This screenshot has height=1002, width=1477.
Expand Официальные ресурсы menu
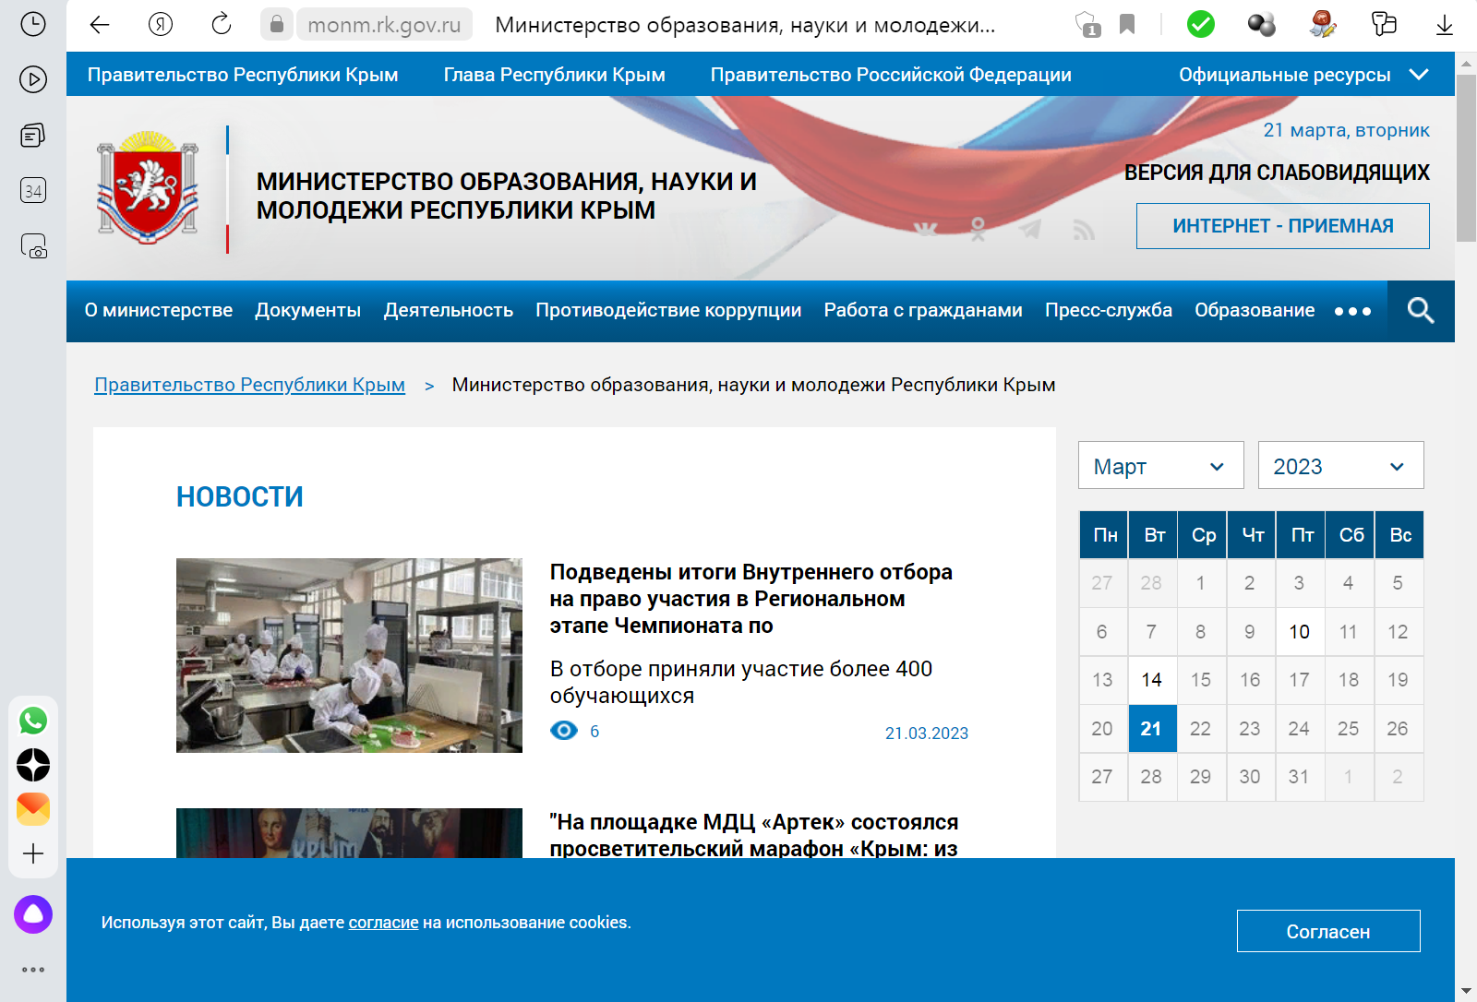click(x=1303, y=75)
